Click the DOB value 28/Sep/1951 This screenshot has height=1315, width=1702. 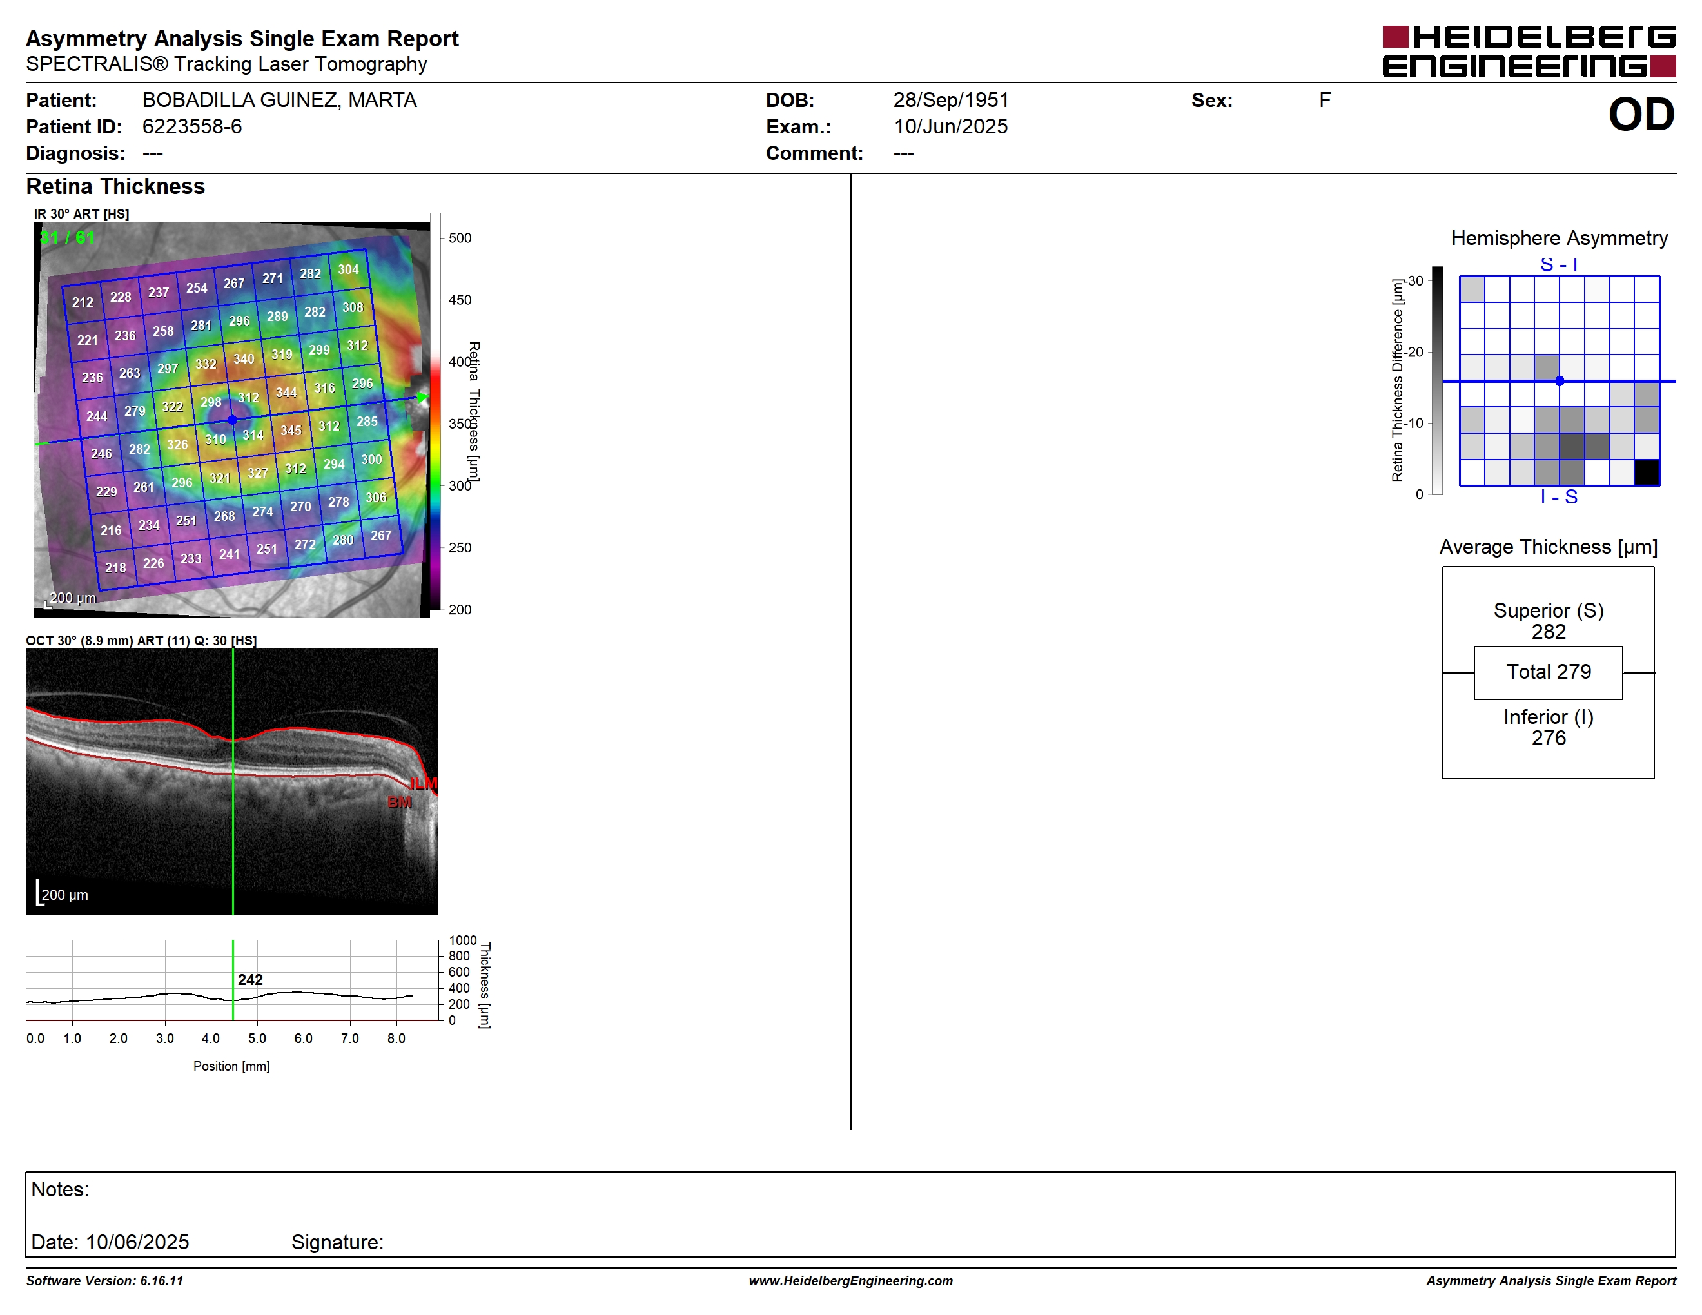point(951,101)
